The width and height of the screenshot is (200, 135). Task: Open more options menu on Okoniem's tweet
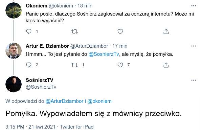tap(194, 6)
